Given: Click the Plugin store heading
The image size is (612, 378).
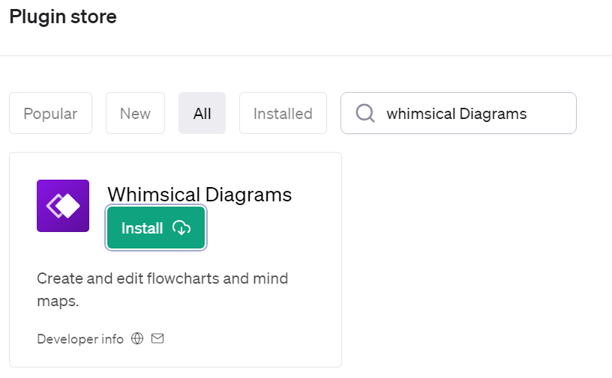Looking at the screenshot, I should tap(63, 16).
